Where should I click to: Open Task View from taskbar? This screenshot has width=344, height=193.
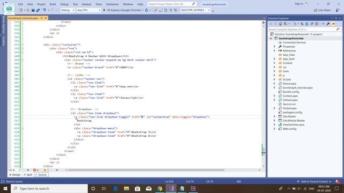(104, 188)
